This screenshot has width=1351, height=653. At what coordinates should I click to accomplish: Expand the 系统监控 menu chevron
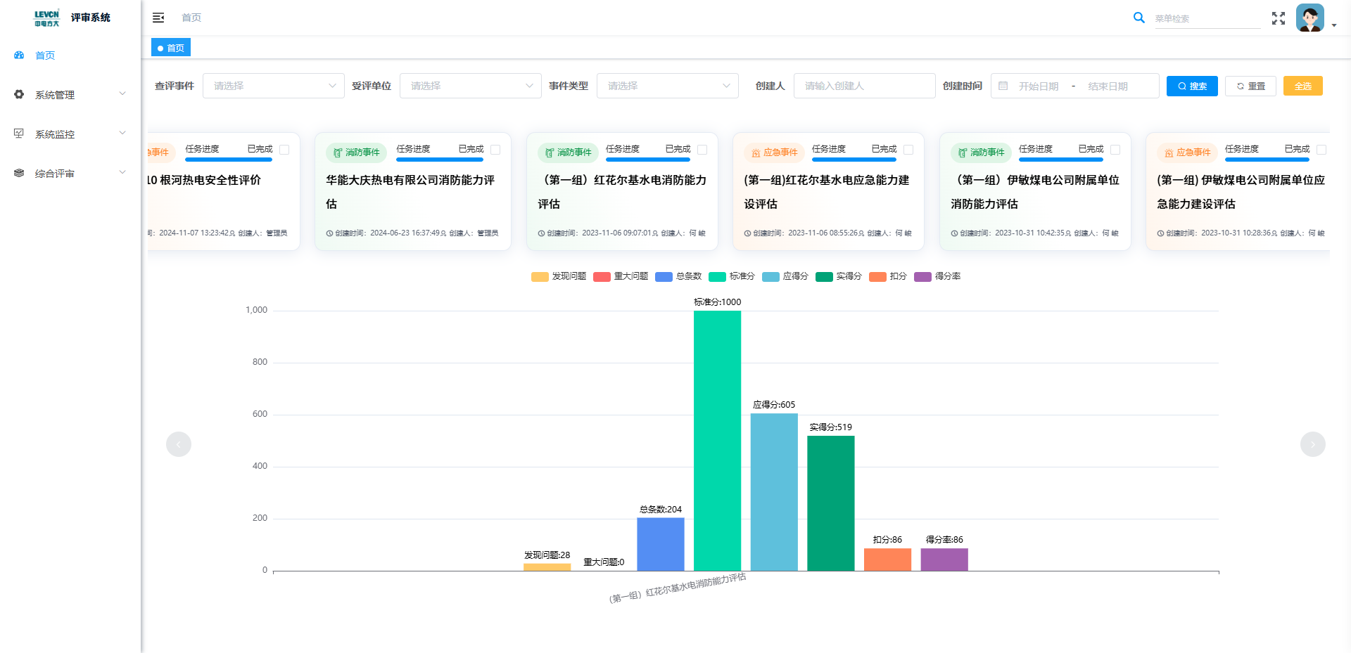[x=122, y=133]
